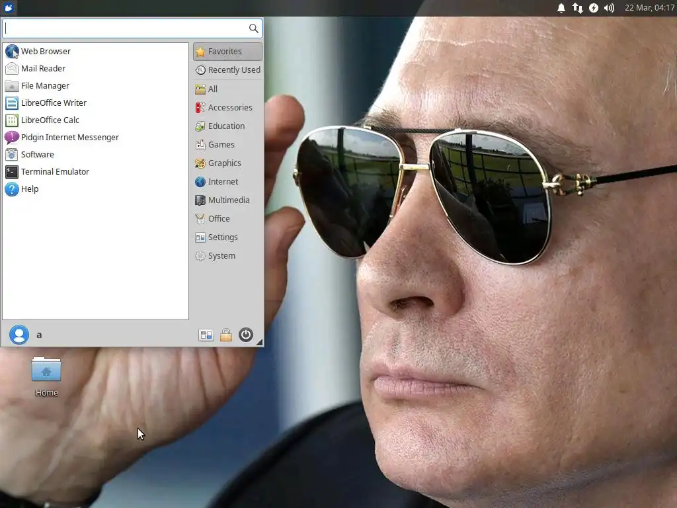
Task: Launch Web Browser by its label
Action: (46, 52)
